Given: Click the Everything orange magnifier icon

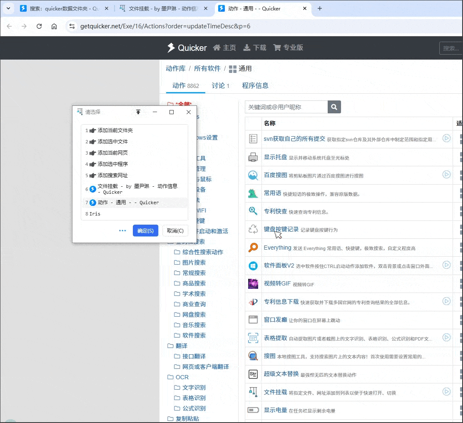Looking at the screenshot, I should click(x=253, y=248).
